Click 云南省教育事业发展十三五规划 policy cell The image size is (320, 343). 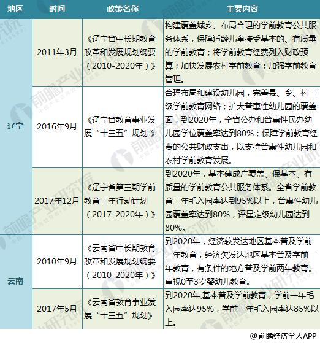(x=123, y=309)
